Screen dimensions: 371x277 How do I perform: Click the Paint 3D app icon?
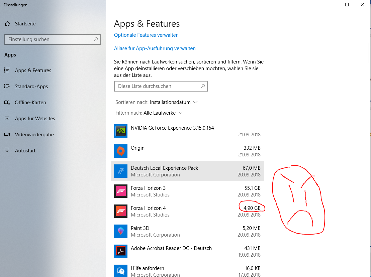point(121,231)
